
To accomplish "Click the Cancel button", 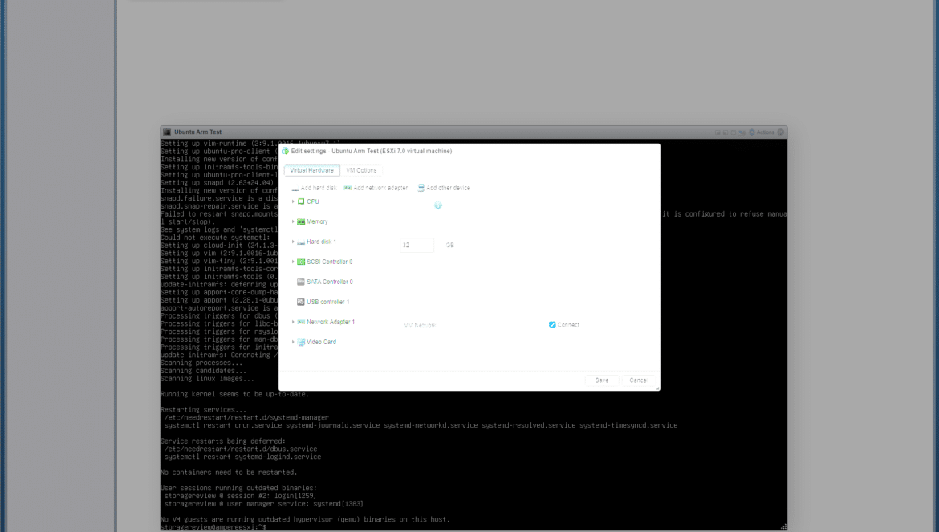I will 638,380.
